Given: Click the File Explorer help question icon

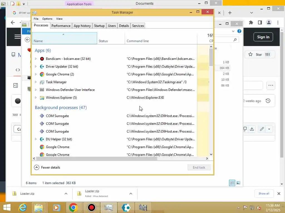Looking at the screenshot, I should click(239, 31).
